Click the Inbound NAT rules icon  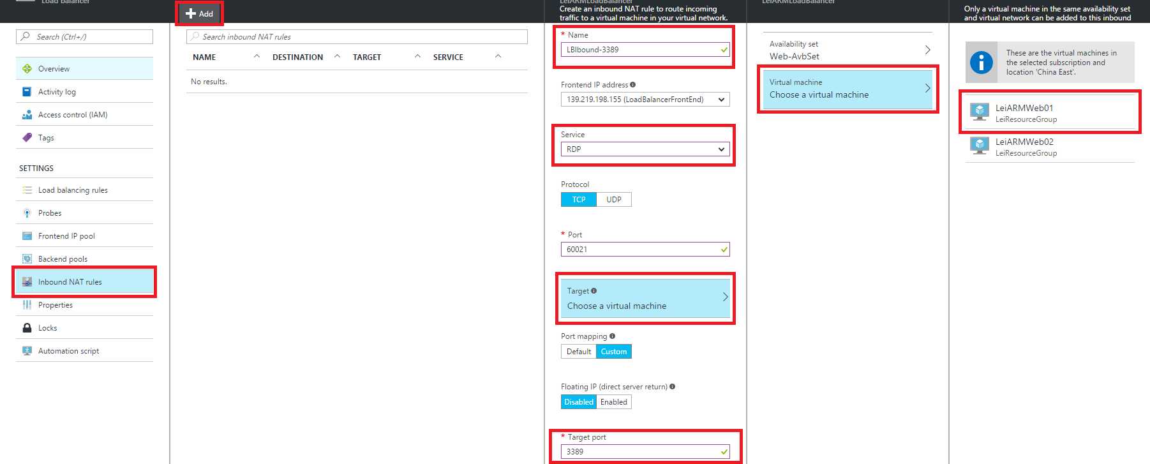27,281
